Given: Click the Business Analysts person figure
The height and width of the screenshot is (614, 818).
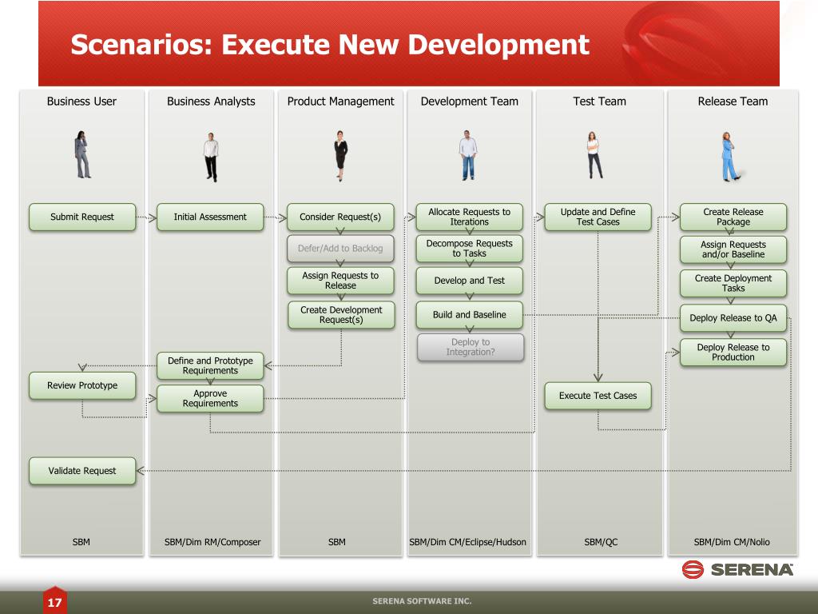Looking at the screenshot, I should point(211,157).
